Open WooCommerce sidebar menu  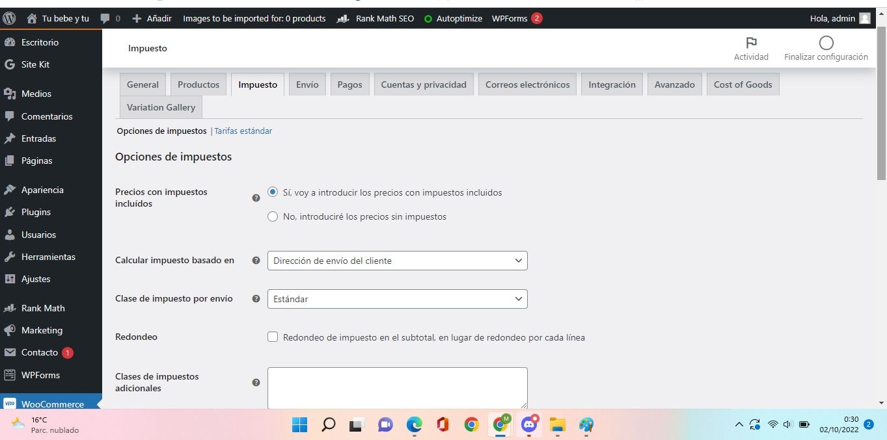point(51,402)
